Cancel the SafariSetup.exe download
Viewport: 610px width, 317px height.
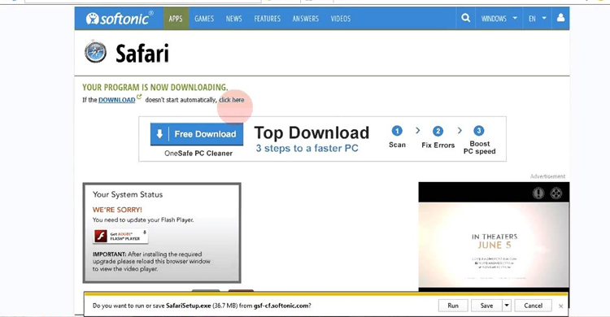coord(533,306)
